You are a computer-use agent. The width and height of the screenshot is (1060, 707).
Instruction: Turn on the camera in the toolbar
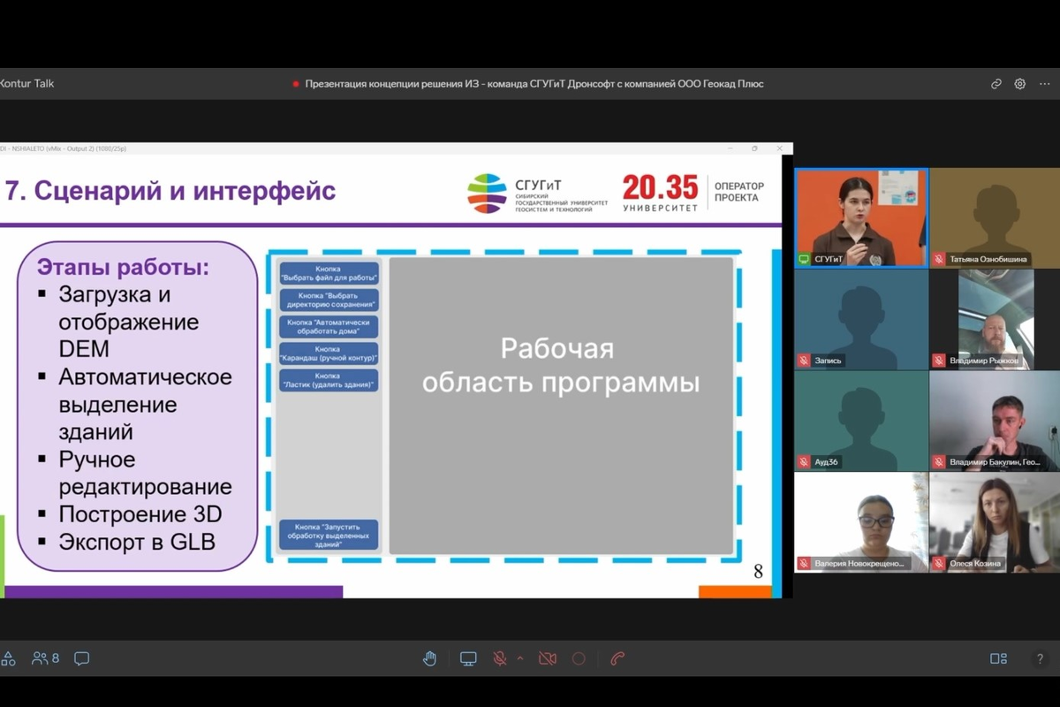(548, 658)
